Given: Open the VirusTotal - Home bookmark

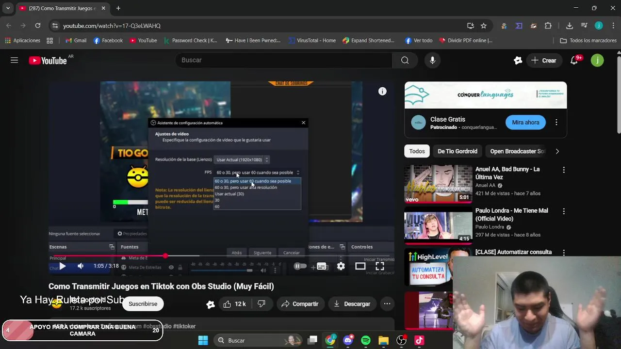Looking at the screenshot, I should [312, 41].
